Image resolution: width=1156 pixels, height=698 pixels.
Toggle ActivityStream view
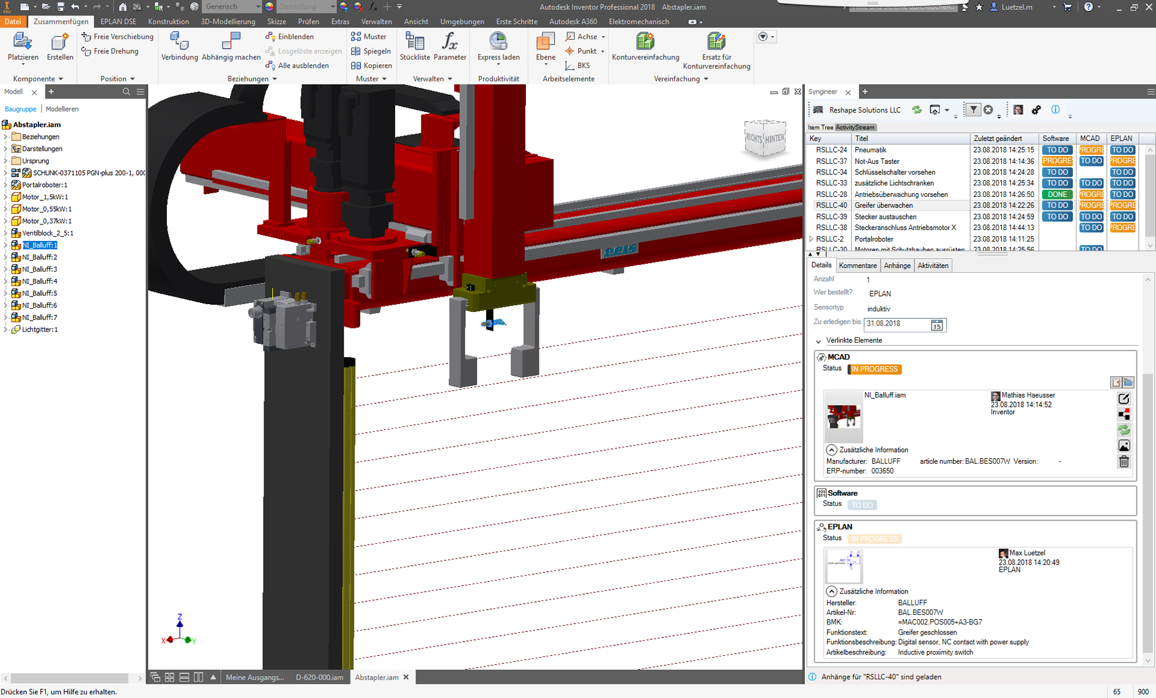click(855, 127)
